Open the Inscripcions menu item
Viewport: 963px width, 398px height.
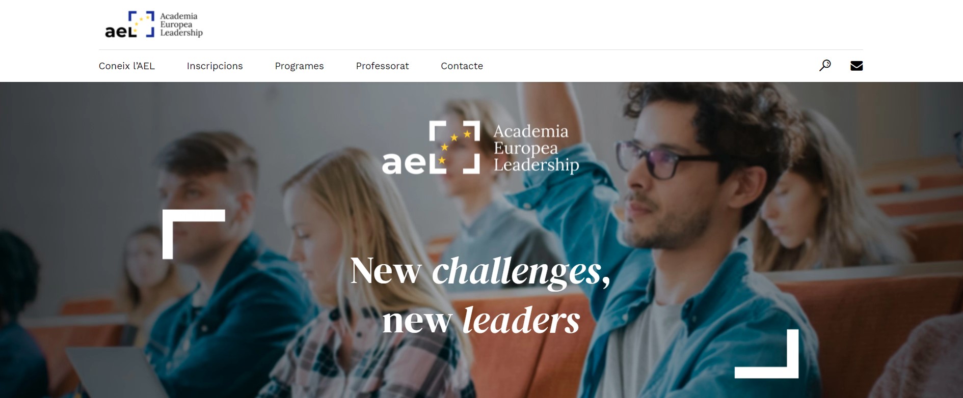pos(215,66)
